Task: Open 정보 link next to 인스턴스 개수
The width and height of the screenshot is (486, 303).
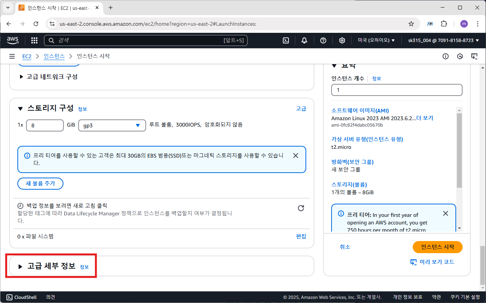Action: 376,79
